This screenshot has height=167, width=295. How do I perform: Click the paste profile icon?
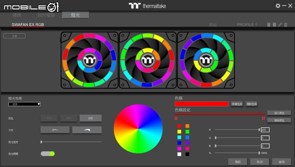275,25
